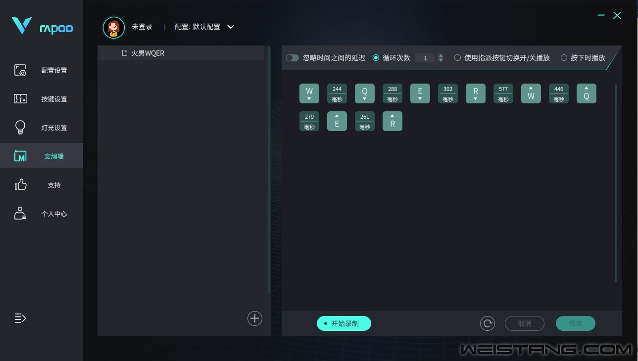The image size is (638, 361).
Task: Select the first W key-down macro key
Action: tap(309, 93)
